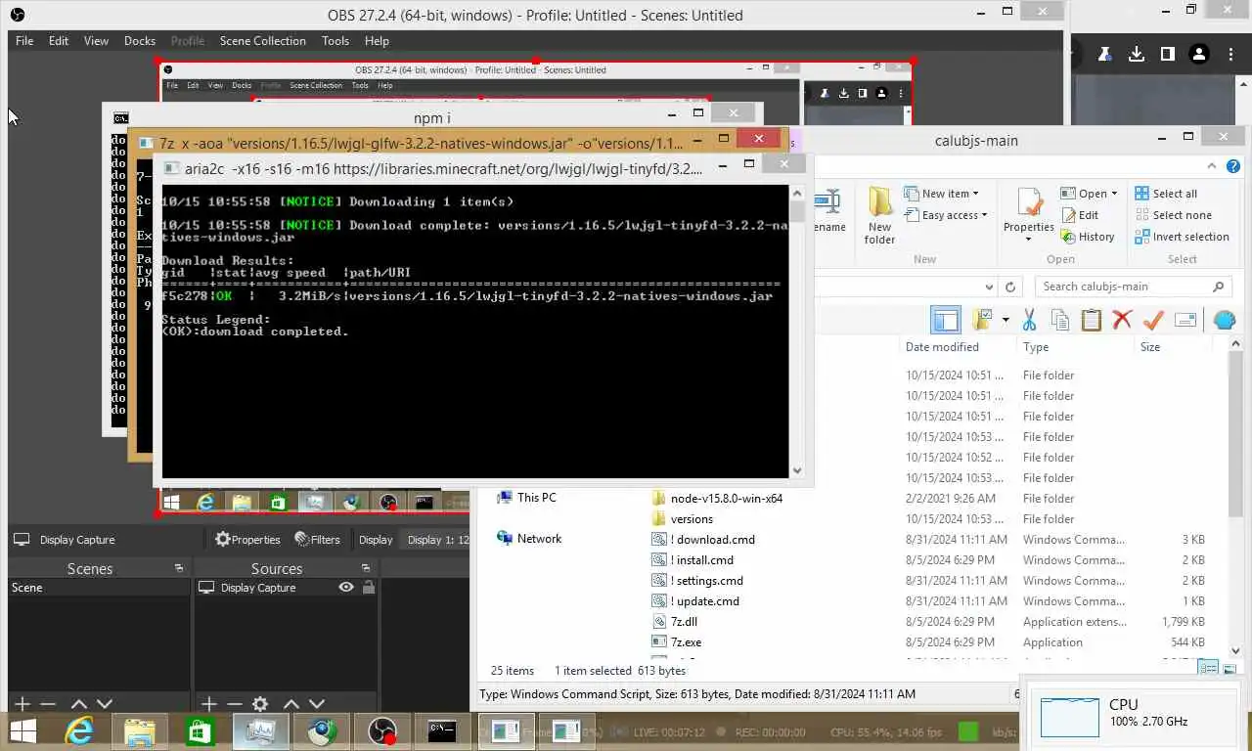Undock the Sources panel
The width and height of the screenshot is (1252, 751).
[x=366, y=568]
